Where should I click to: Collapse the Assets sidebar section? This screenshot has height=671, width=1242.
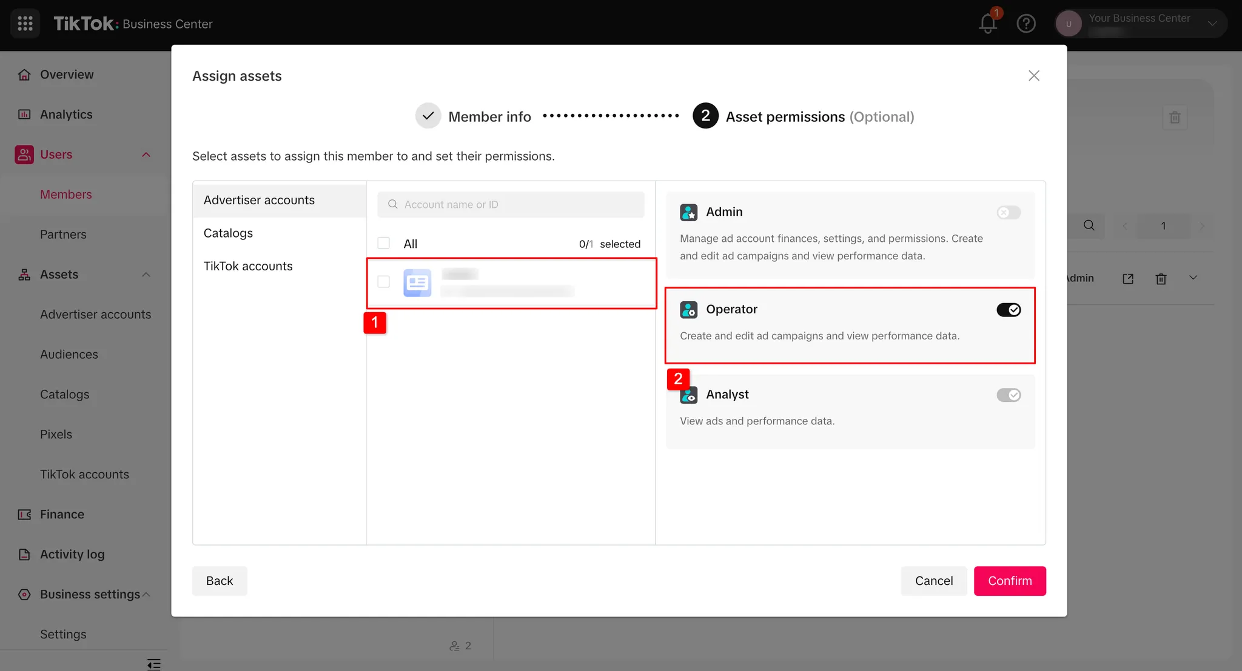click(x=146, y=275)
